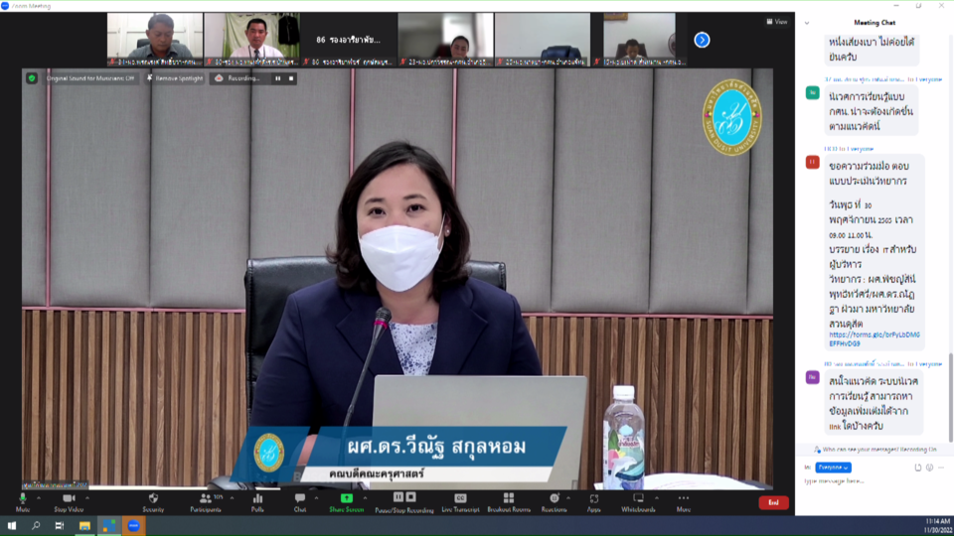This screenshot has width=954, height=536.
Task: Open Windows Start menu
Action: point(12,526)
